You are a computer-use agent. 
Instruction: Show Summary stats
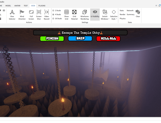[x=130, y=14]
